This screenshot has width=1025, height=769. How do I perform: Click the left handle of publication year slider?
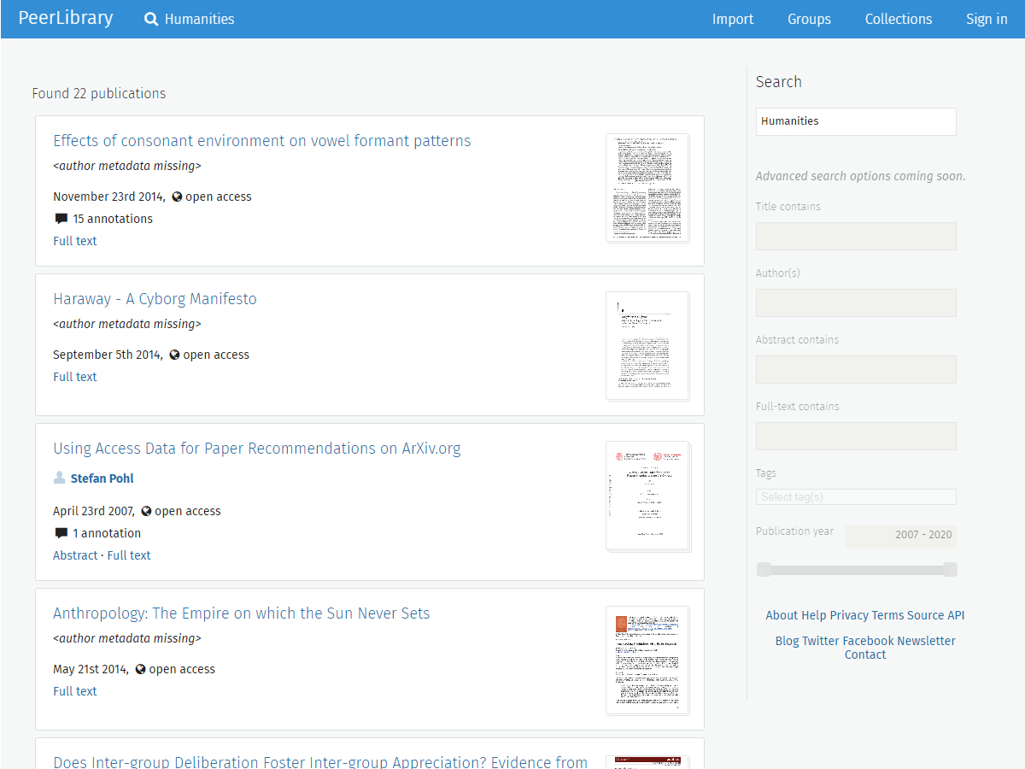[x=764, y=569]
